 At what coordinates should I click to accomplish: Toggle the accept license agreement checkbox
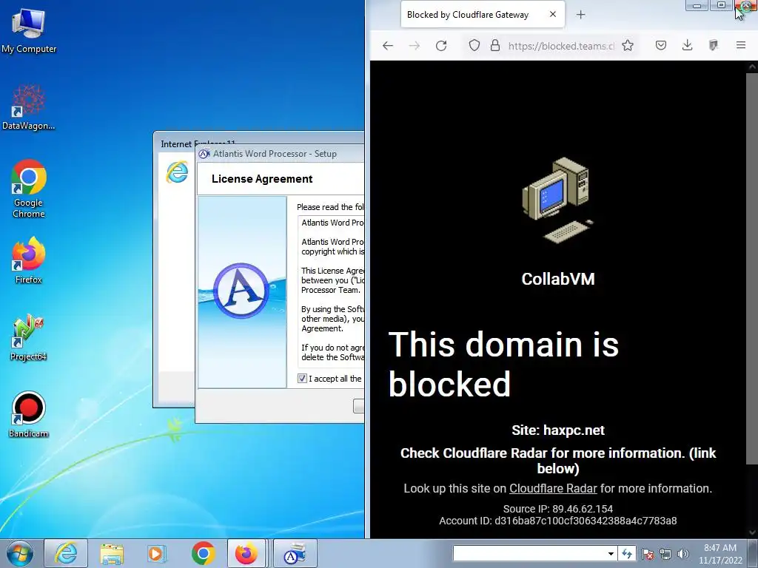[302, 379]
